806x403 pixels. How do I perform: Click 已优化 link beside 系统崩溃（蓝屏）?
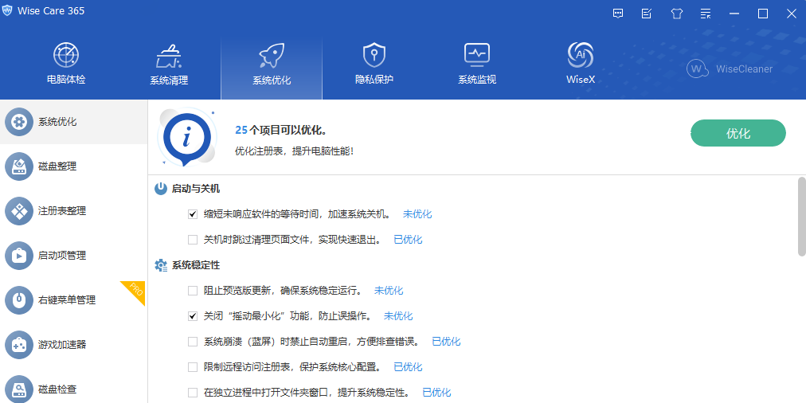click(x=446, y=342)
